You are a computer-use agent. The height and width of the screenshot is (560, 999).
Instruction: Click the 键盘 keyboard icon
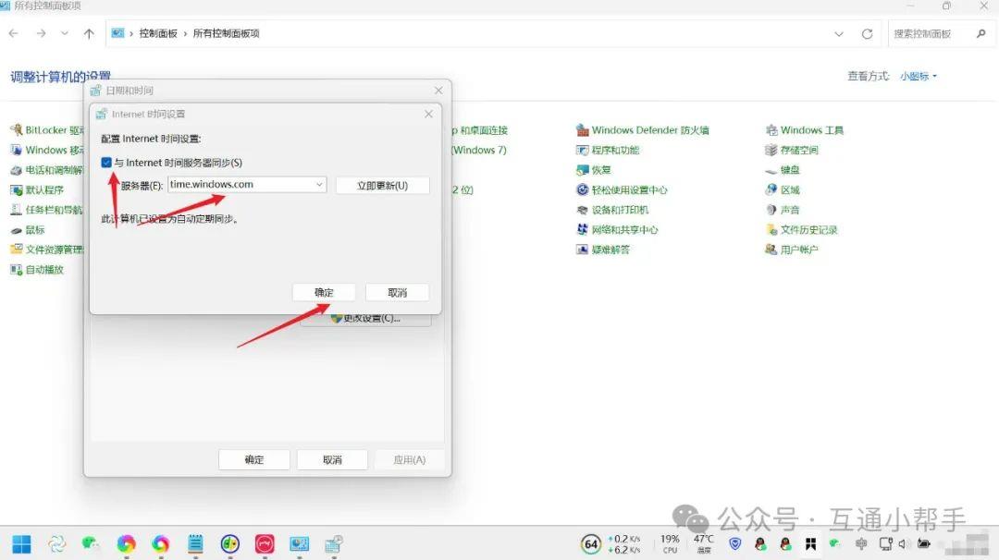pos(771,170)
